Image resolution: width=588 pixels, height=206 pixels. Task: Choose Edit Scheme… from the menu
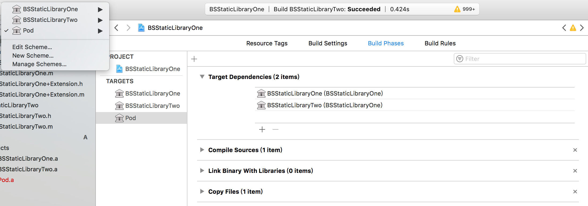(32, 47)
